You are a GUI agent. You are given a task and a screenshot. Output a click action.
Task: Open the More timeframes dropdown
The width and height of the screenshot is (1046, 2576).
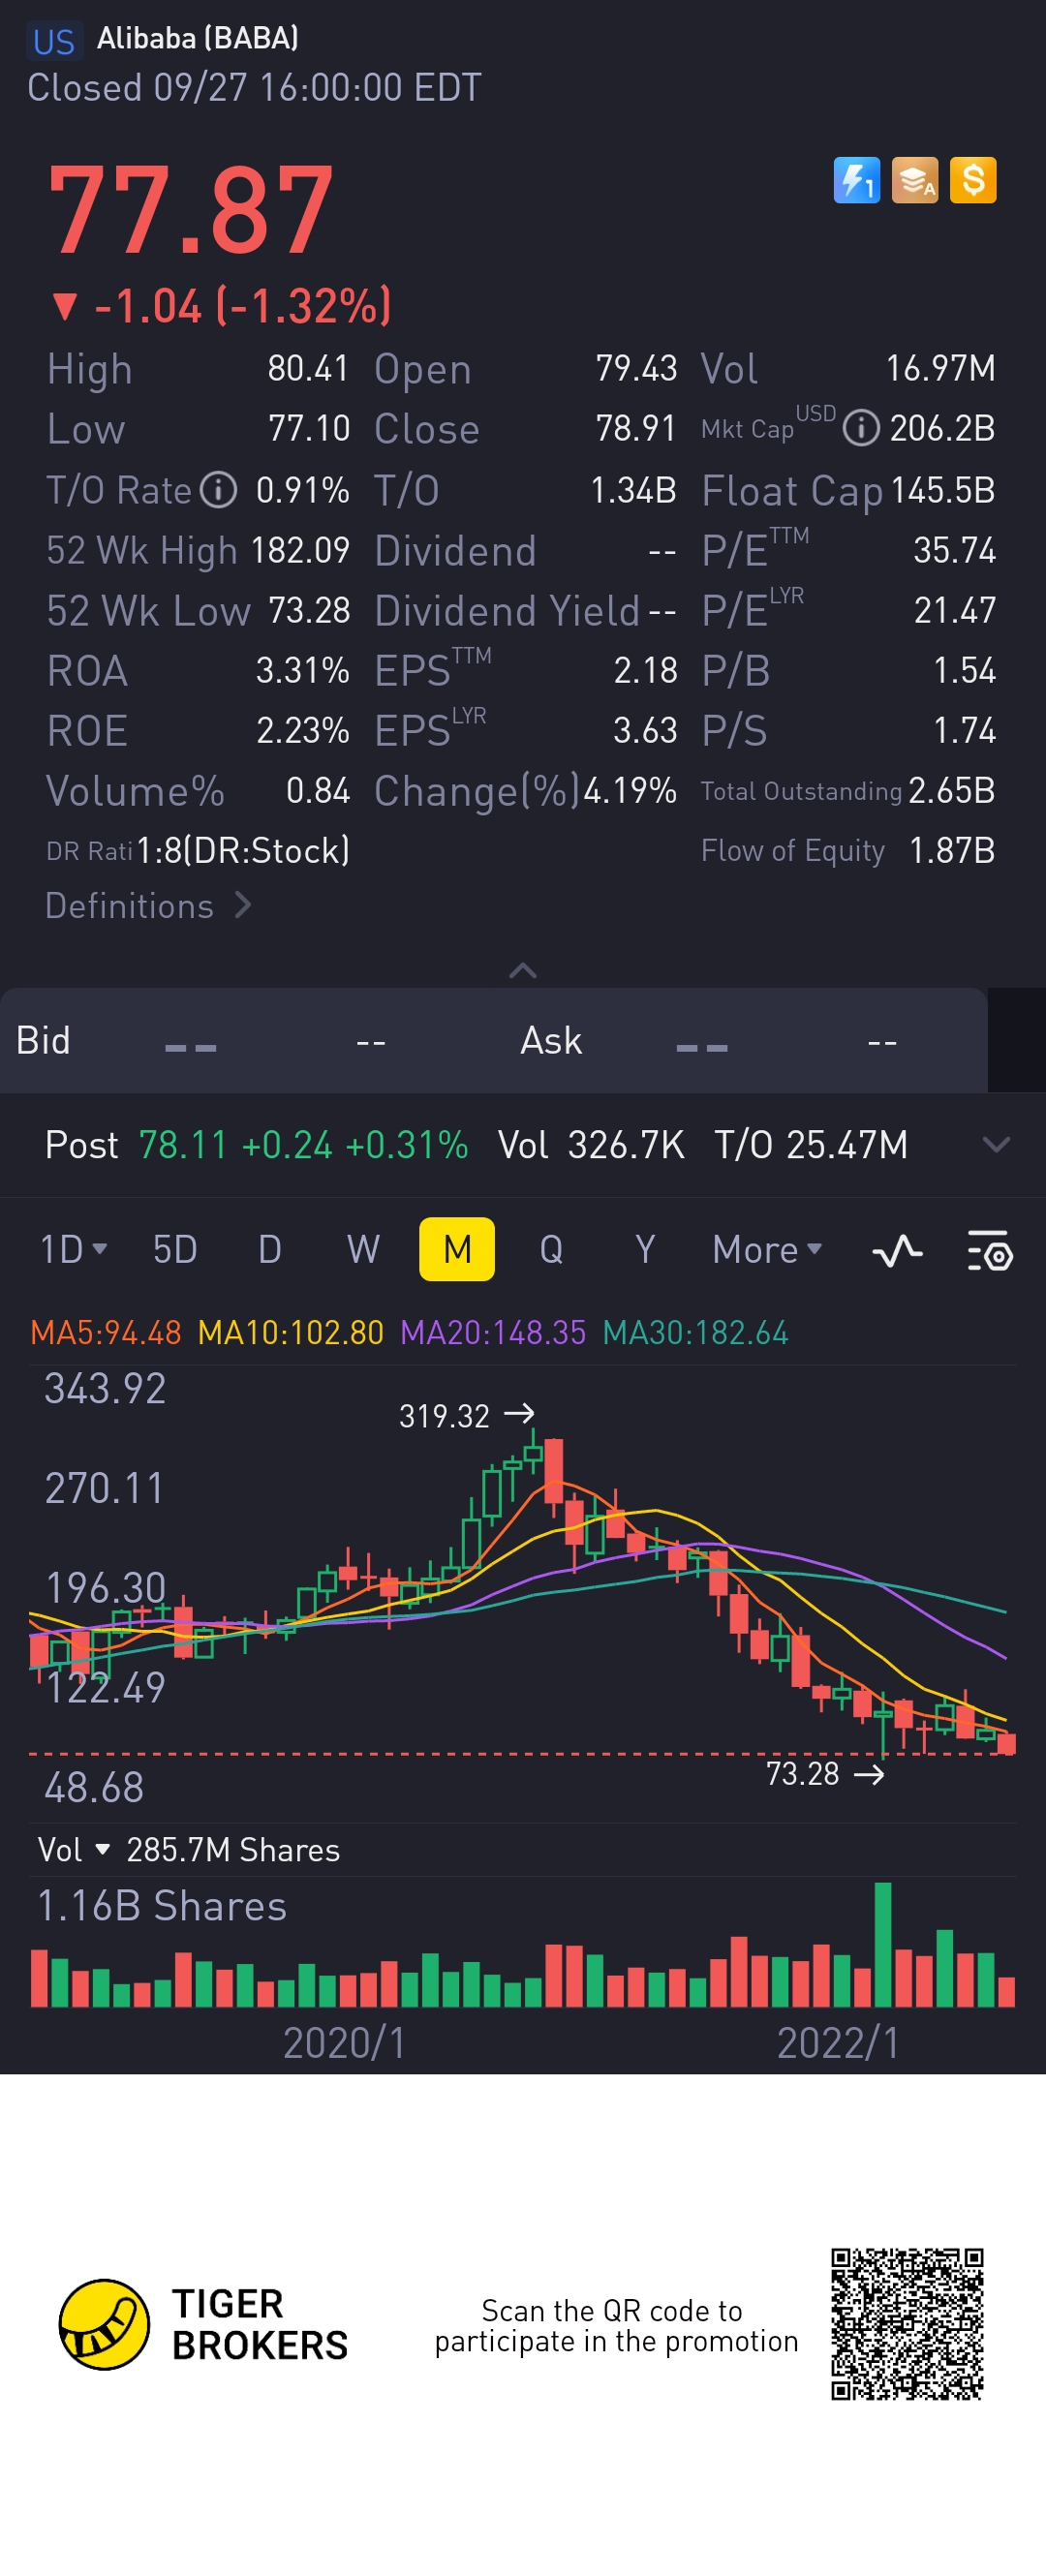tap(767, 1249)
